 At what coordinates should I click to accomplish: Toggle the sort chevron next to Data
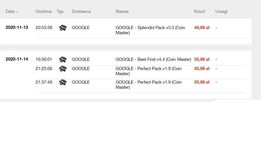coord(17,12)
